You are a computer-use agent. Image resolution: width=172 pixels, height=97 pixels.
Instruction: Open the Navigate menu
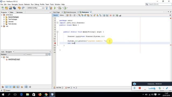pyautogui.click(x=15, y=4)
